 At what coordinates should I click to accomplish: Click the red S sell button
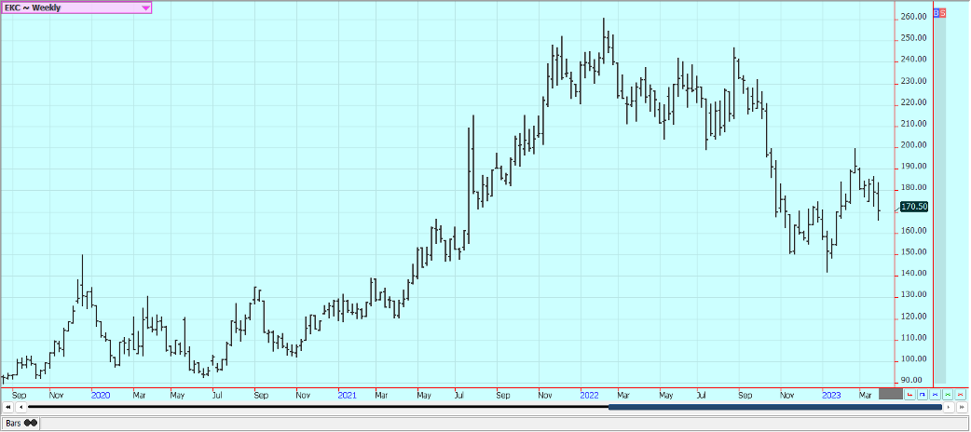pyautogui.click(x=943, y=12)
